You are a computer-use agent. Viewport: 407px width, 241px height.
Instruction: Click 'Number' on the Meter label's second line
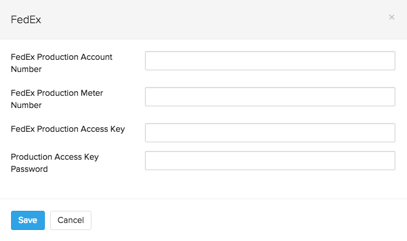click(26, 105)
